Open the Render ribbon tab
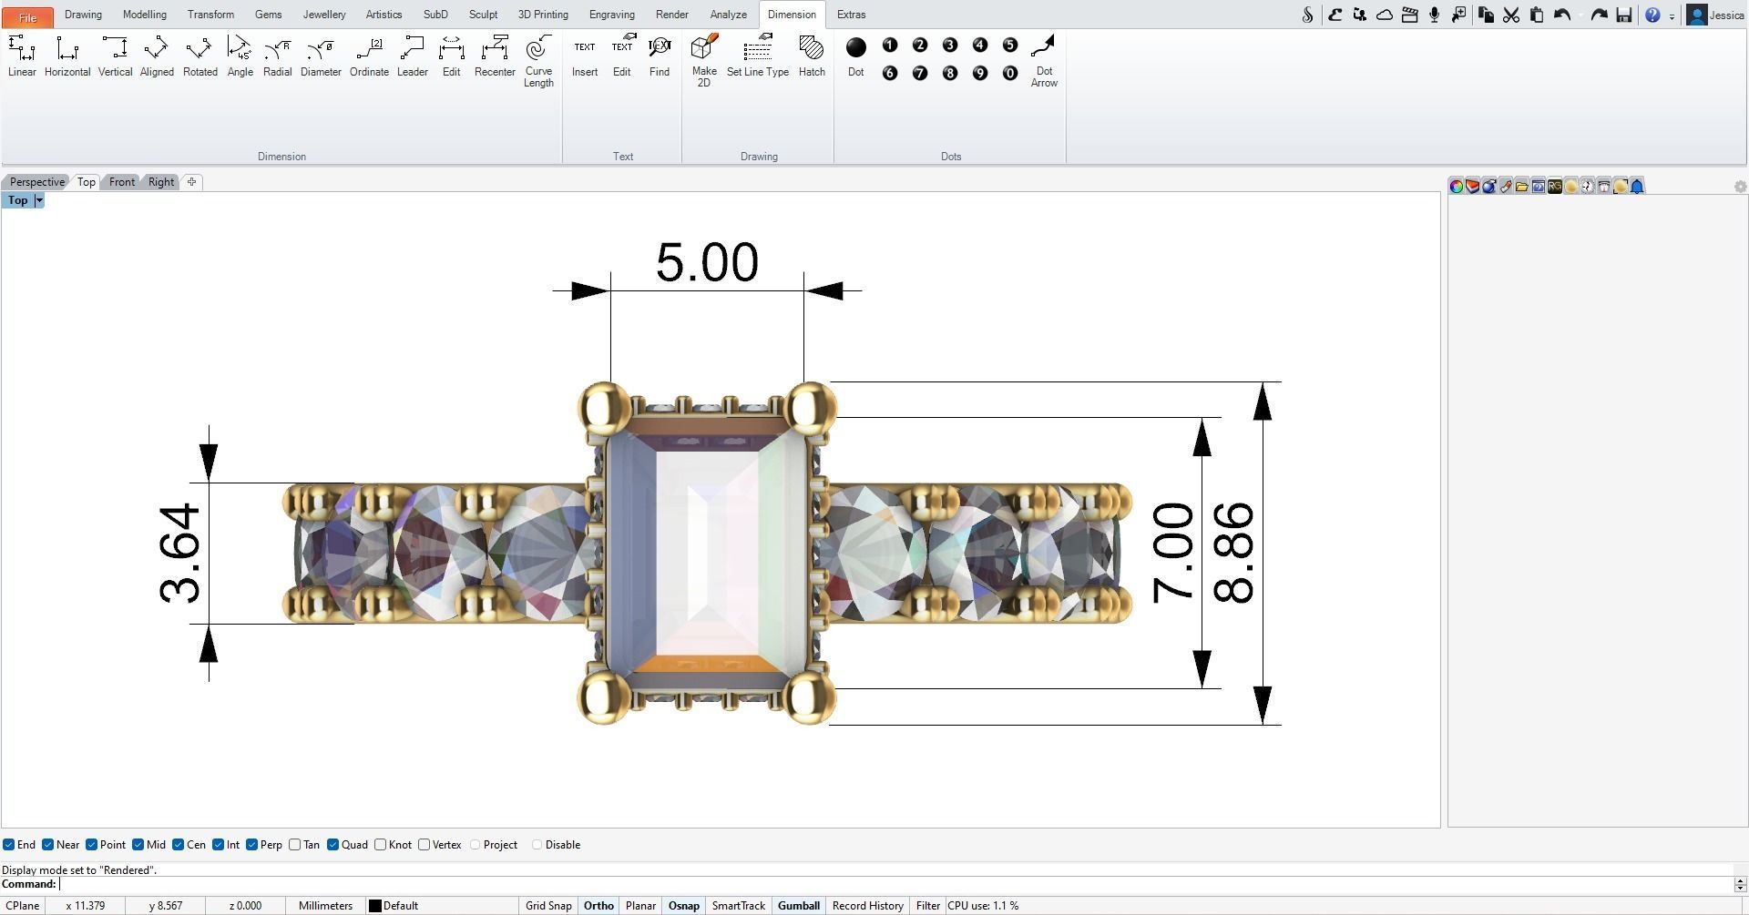 pos(672,15)
